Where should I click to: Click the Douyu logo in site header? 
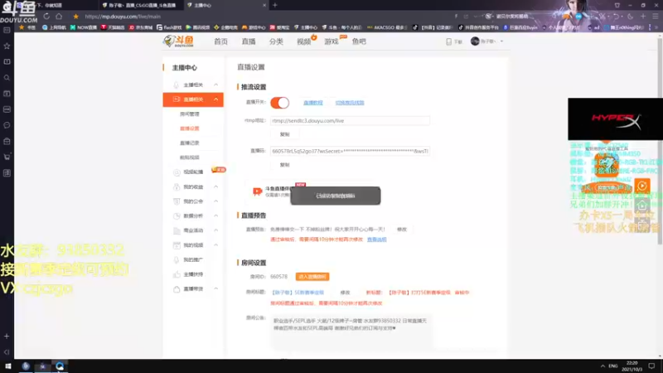coord(178,41)
